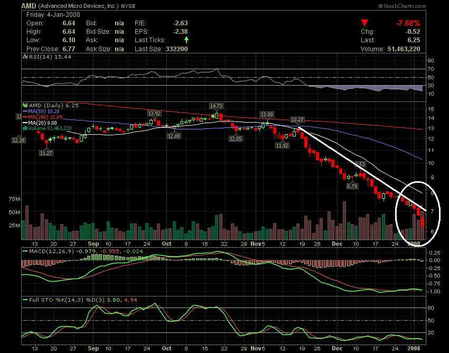
Task: Click the AMD (Daily) 6.25 legend label
Action: pos(53,106)
